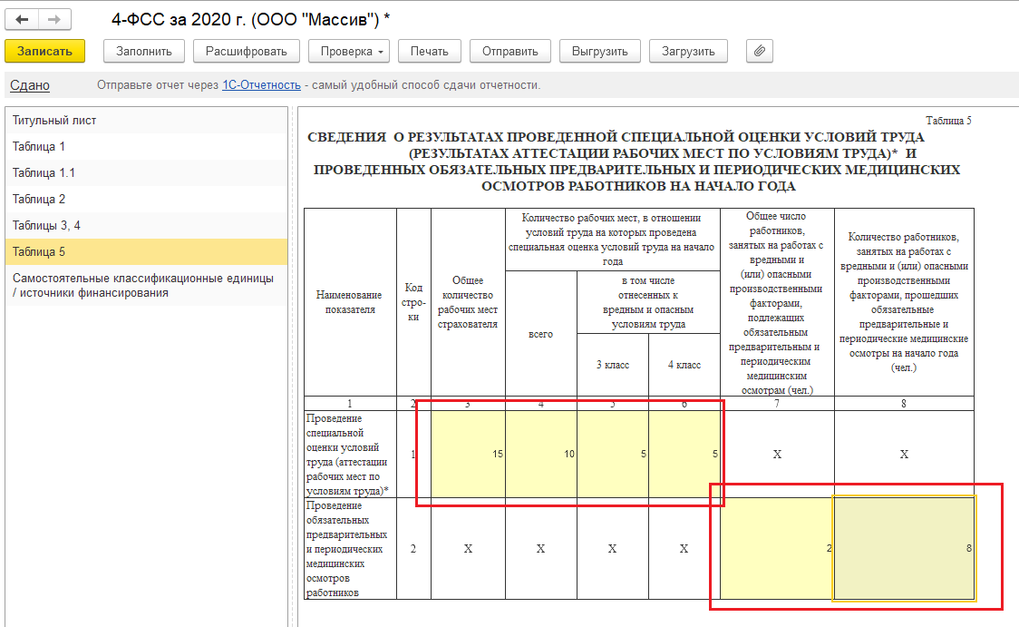Click 'Проведение специальной оценки условий труда' row name
Viewport: 1019px width, 627px height.
(348, 455)
